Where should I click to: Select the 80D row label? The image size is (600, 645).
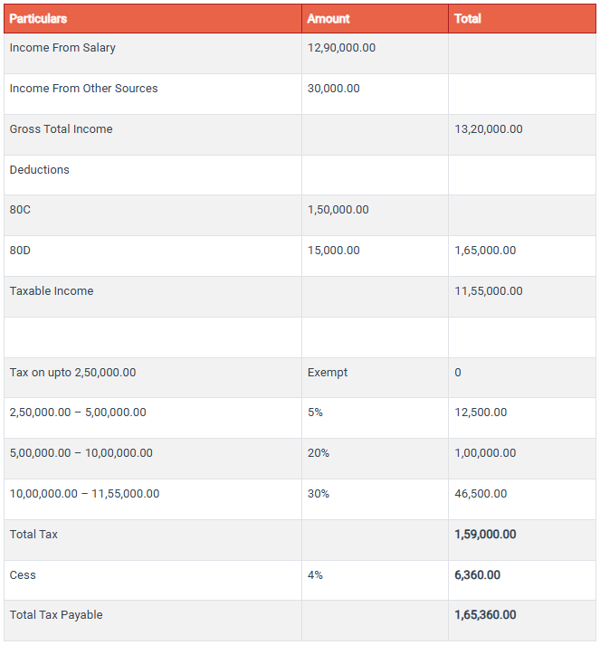(x=20, y=251)
